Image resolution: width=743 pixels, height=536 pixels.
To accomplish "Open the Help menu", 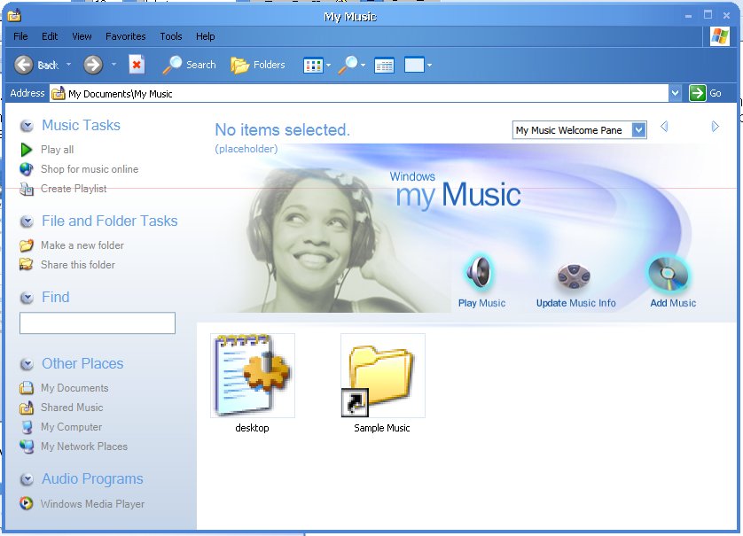I will pyautogui.click(x=205, y=36).
